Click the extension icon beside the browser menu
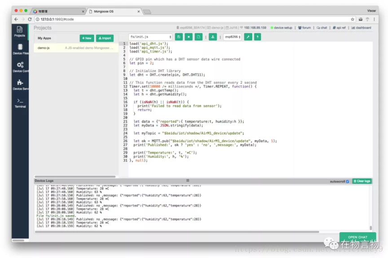The image size is (388, 258). (x=367, y=19)
